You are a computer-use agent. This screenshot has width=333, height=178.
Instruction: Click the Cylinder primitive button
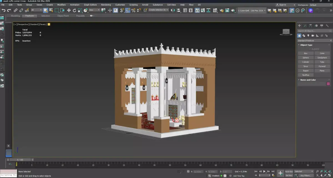click(x=306, y=62)
